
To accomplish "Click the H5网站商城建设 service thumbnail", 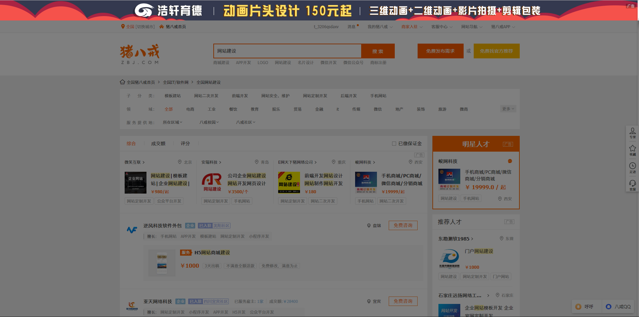I will coord(162,263).
